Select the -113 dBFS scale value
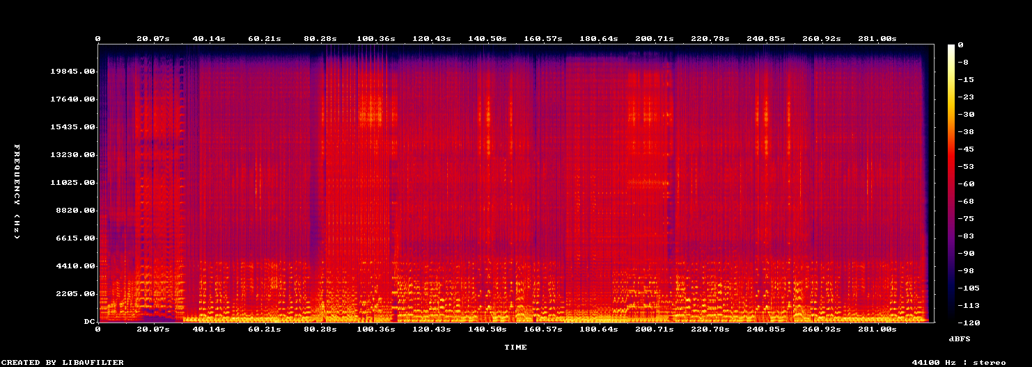Screen dimensions: 1032x367 tap(968, 306)
